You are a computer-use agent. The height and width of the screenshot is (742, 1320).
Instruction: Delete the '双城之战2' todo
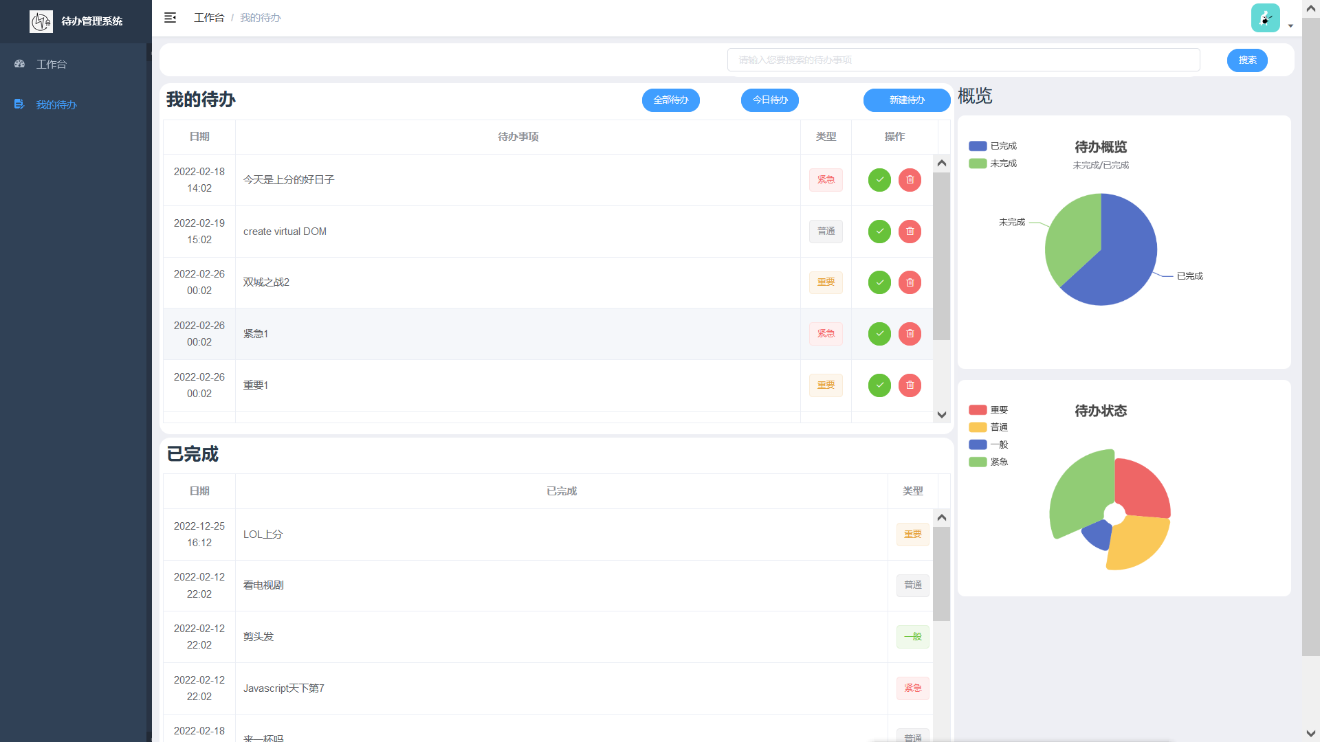pyautogui.click(x=910, y=282)
